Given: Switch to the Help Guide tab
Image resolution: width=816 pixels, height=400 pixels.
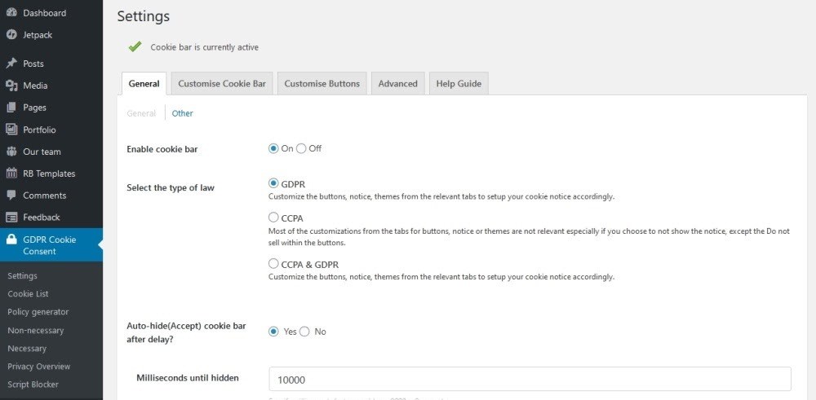Looking at the screenshot, I should [x=459, y=84].
